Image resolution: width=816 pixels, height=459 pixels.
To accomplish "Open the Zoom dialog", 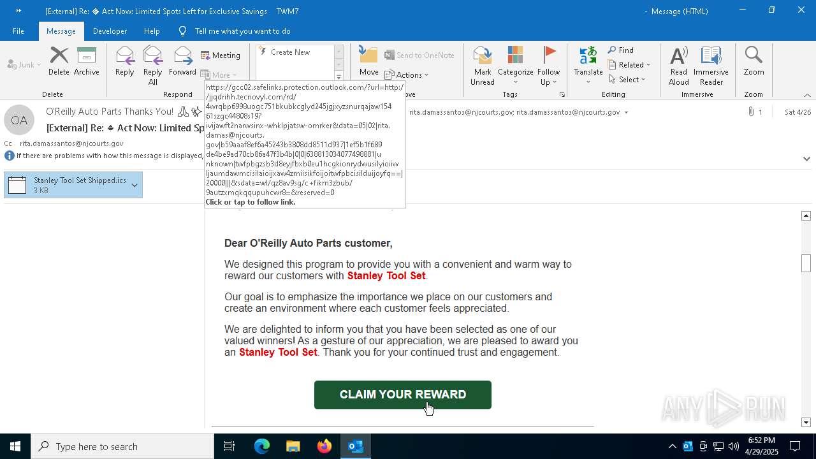I will click(754, 62).
